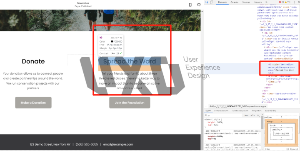
Task: Click the red error count icon
Action: tap(280, 2)
